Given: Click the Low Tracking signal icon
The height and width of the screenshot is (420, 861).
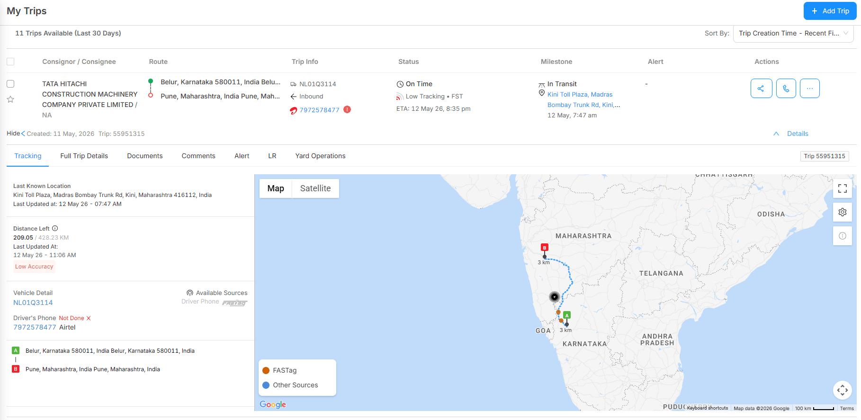Looking at the screenshot, I should click(x=400, y=97).
